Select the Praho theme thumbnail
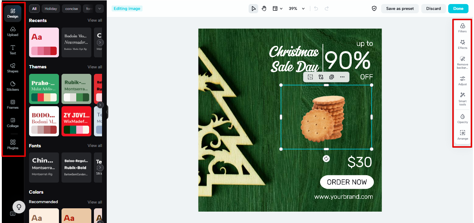This screenshot has height=223, width=474. 44,89
